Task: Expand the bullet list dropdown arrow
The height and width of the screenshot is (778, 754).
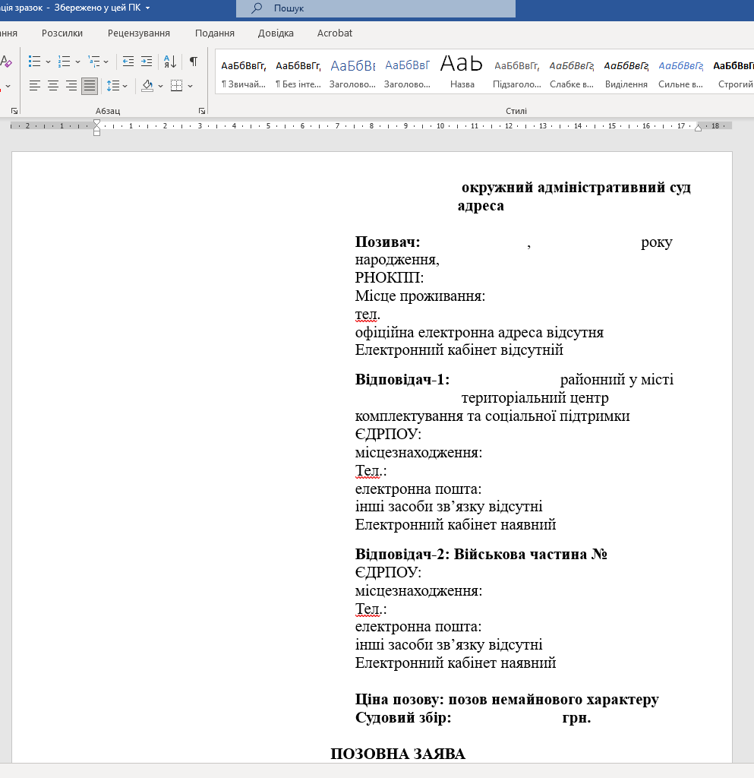Action: (x=48, y=62)
